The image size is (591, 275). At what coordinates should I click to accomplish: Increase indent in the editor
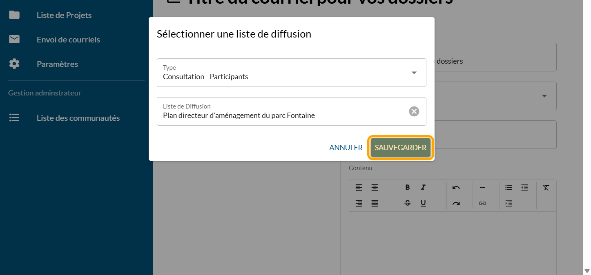(508, 203)
